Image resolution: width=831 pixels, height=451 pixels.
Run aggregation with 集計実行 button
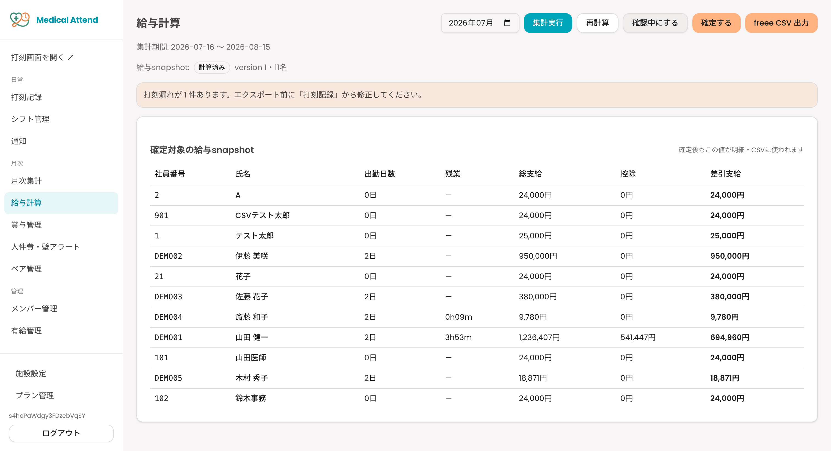547,23
